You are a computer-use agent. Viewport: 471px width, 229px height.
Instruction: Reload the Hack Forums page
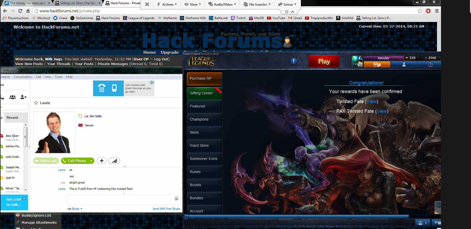pos(20,11)
